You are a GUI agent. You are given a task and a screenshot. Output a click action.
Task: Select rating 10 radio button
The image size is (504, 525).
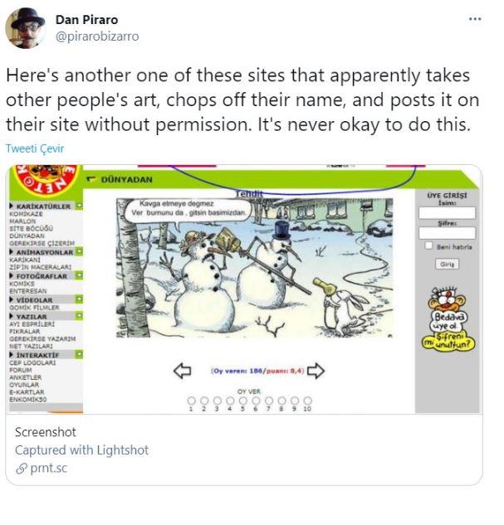307,401
